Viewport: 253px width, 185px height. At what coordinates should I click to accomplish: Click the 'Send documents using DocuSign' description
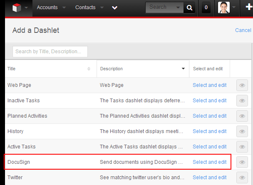click(x=141, y=162)
